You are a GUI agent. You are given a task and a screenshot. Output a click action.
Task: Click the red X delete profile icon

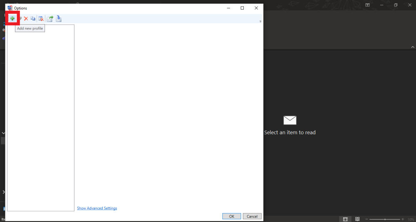26,19
